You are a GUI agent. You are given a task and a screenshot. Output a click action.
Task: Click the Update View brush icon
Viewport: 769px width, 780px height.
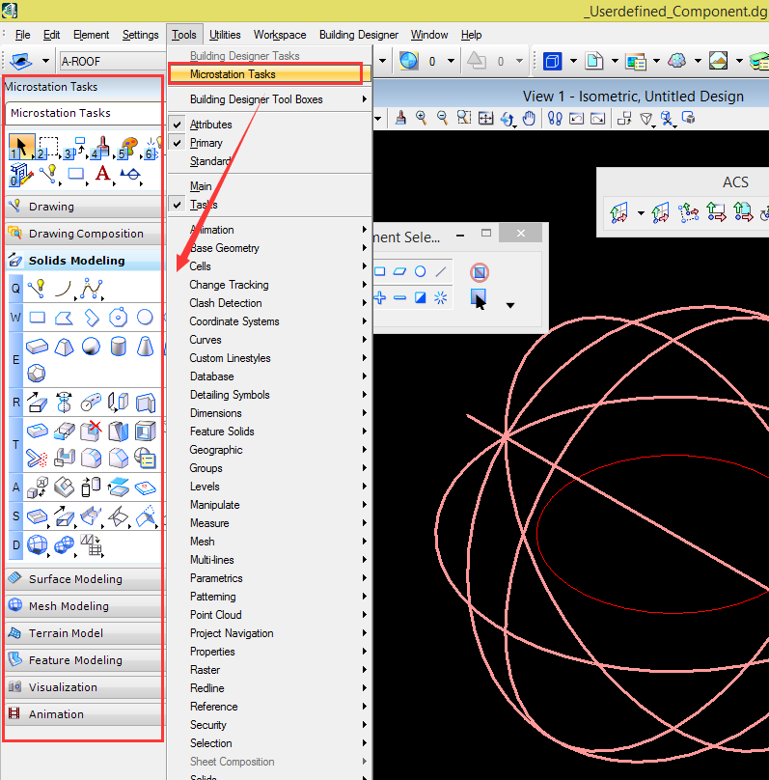point(400,118)
